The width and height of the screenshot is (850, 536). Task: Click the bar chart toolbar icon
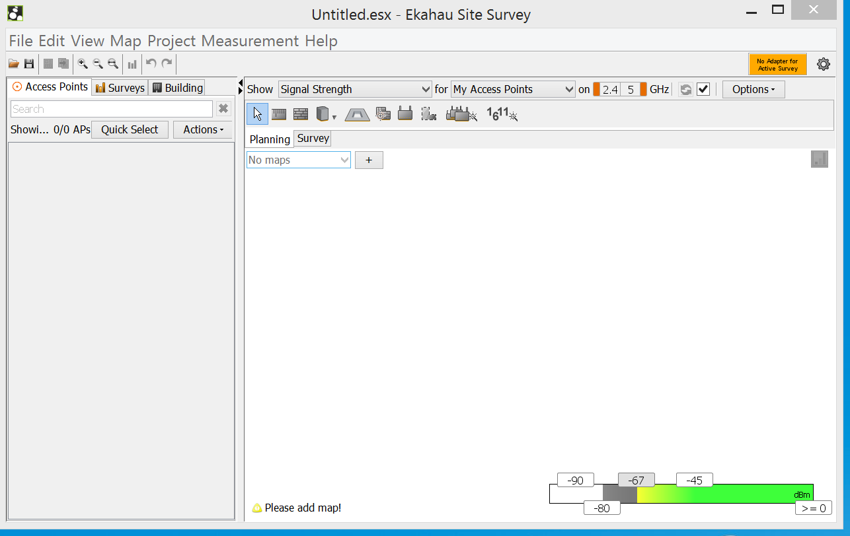click(132, 64)
